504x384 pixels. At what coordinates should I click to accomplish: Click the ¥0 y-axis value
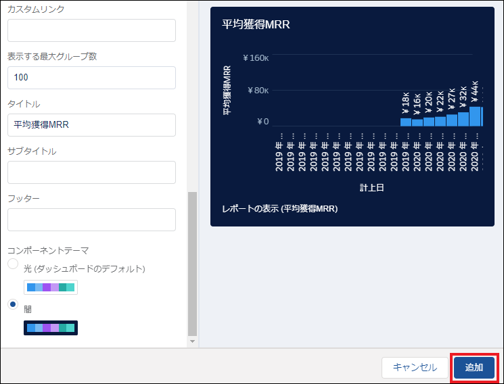[x=263, y=122]
